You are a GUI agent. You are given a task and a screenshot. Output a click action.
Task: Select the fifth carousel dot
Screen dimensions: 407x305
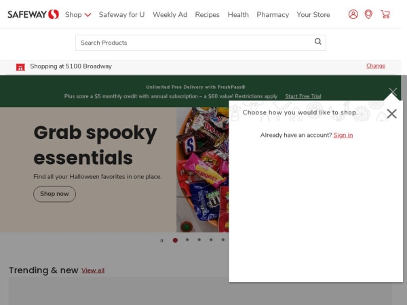click(223, 240)
